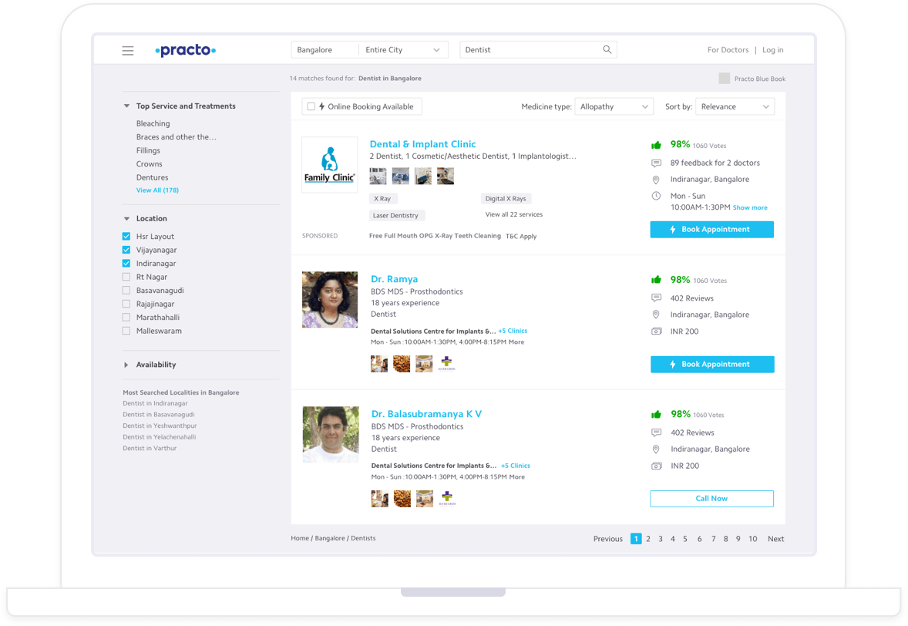Viewport: 908px width, 626px height.
Task: Open last clinic photo of Dental & Implant Clinic
Action: [x=446, y=176]
